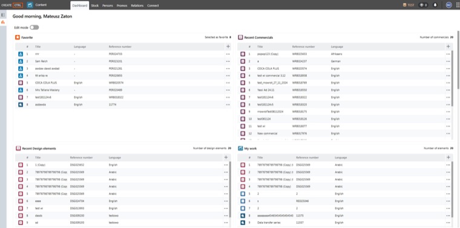Collapse the left sidebar panel icon
The image size is (460, 228).
[x=3, y=15]
